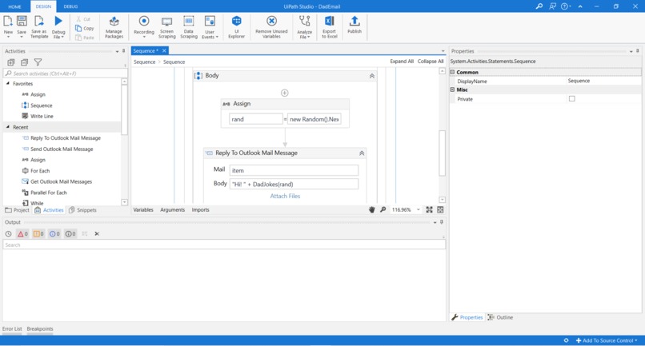Screen dimensions: 645x346
Task: Toggle warning messages filter in Output
Action: 38,234
